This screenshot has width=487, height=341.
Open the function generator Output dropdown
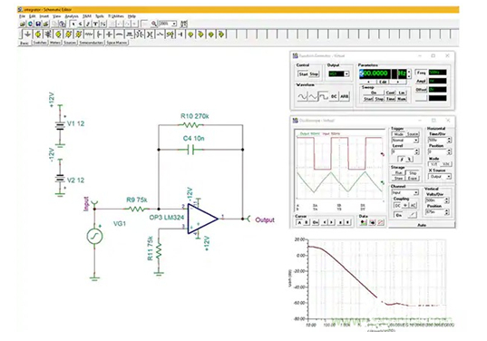click(338, 74)
